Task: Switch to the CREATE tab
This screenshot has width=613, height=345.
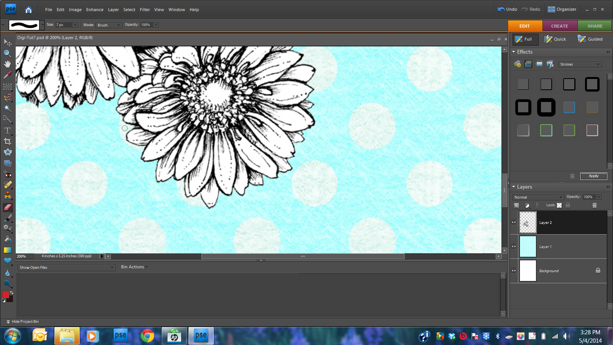Action: (x=559, y=26)
